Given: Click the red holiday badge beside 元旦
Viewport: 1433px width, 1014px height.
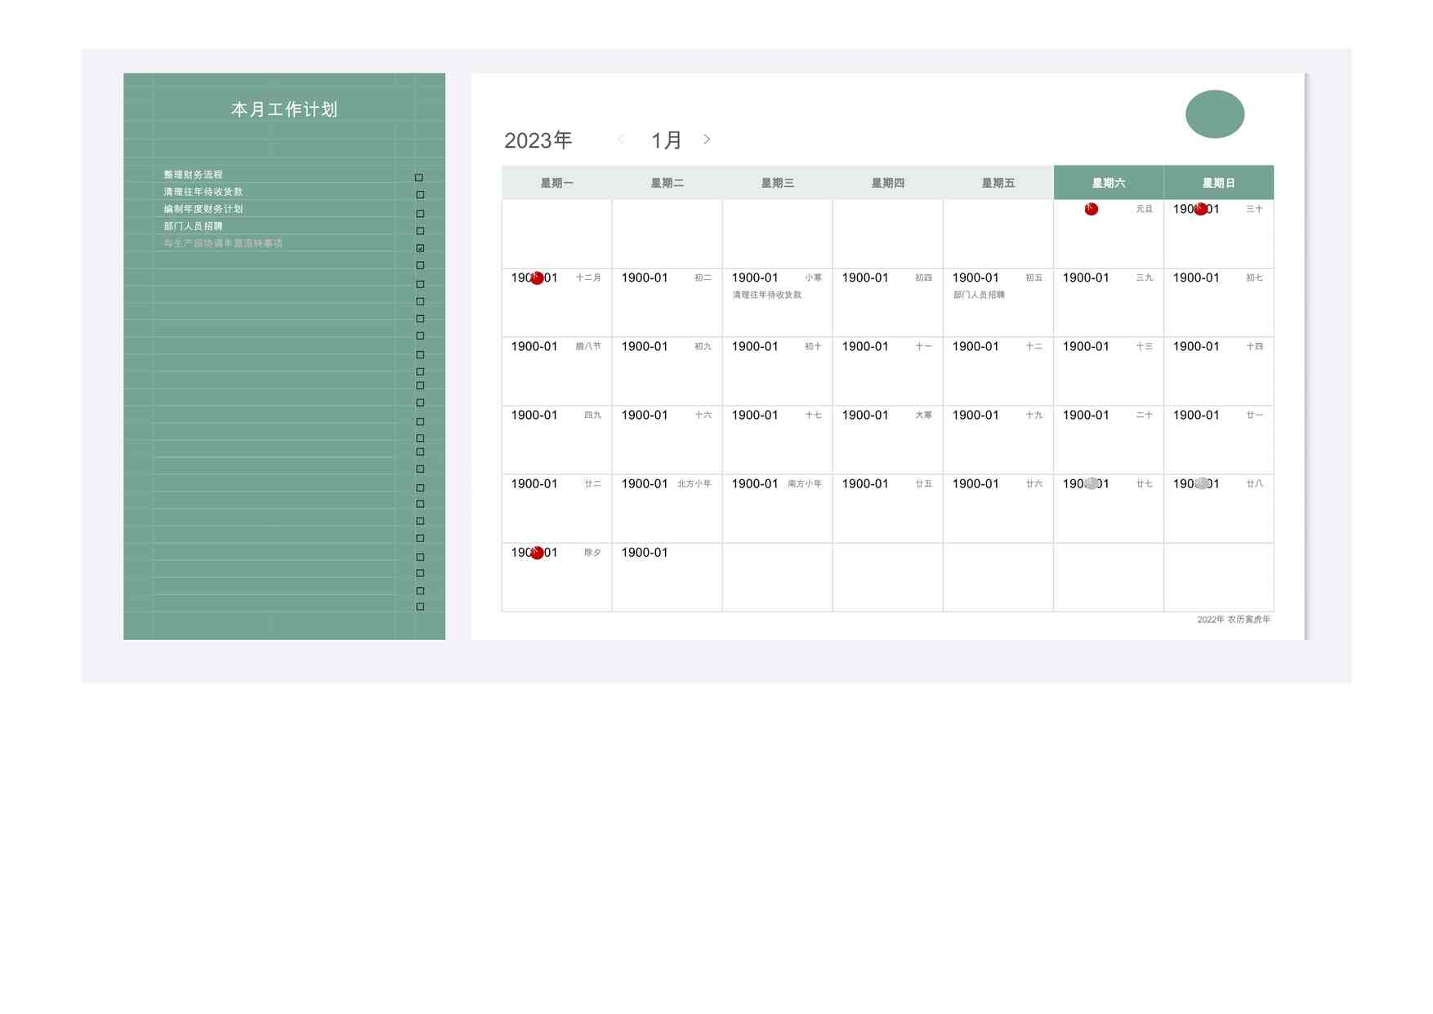Looking at the screenshot, I should click(1091, 209).
